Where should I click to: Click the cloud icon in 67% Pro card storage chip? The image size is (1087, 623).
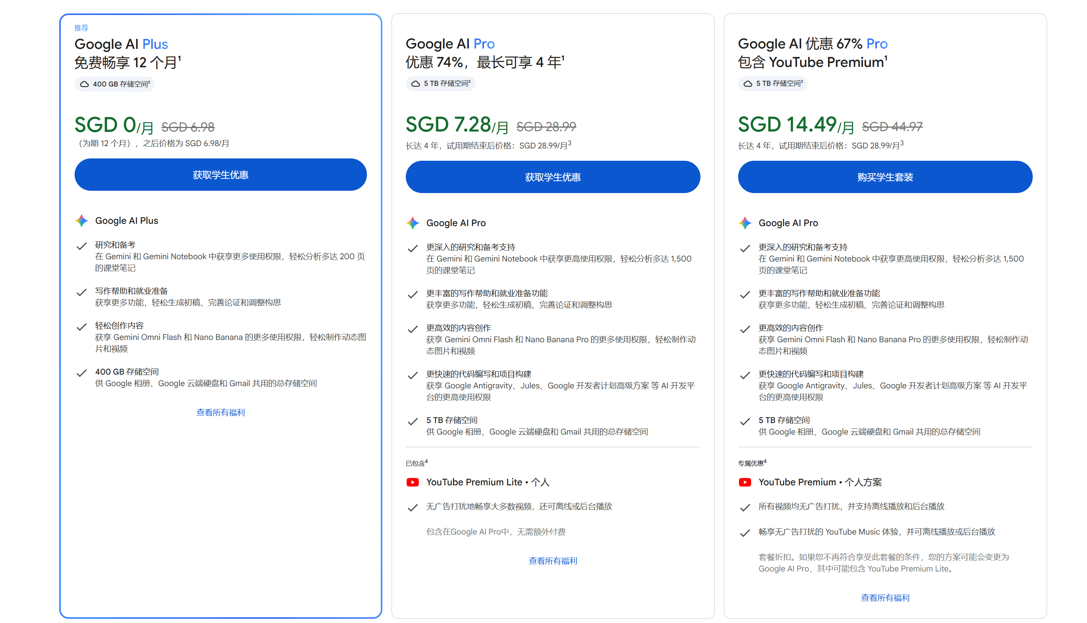point(748,83)
